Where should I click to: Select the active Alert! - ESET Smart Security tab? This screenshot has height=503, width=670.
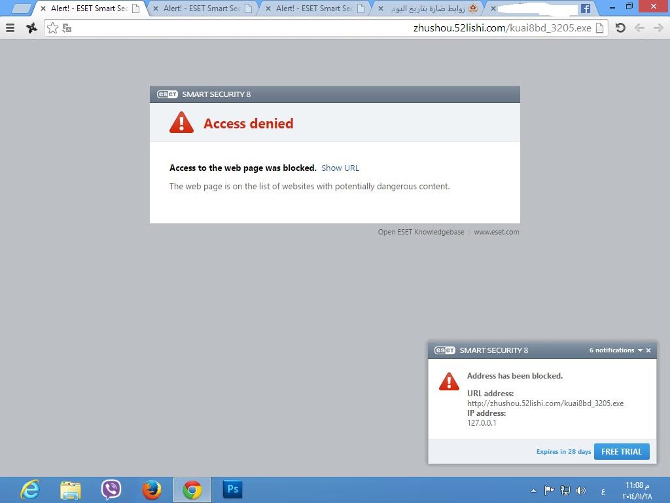pos(90,9)
